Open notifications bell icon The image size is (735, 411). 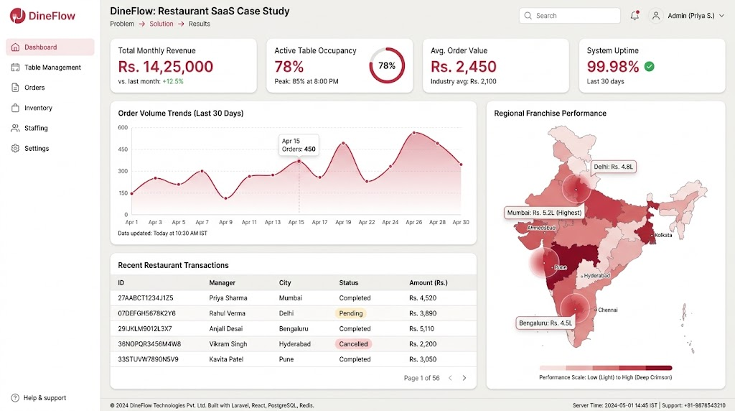point(635,16)
